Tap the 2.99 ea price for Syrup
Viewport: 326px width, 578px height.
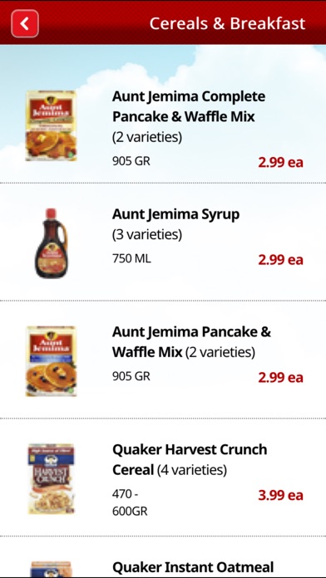click(280, 260)
